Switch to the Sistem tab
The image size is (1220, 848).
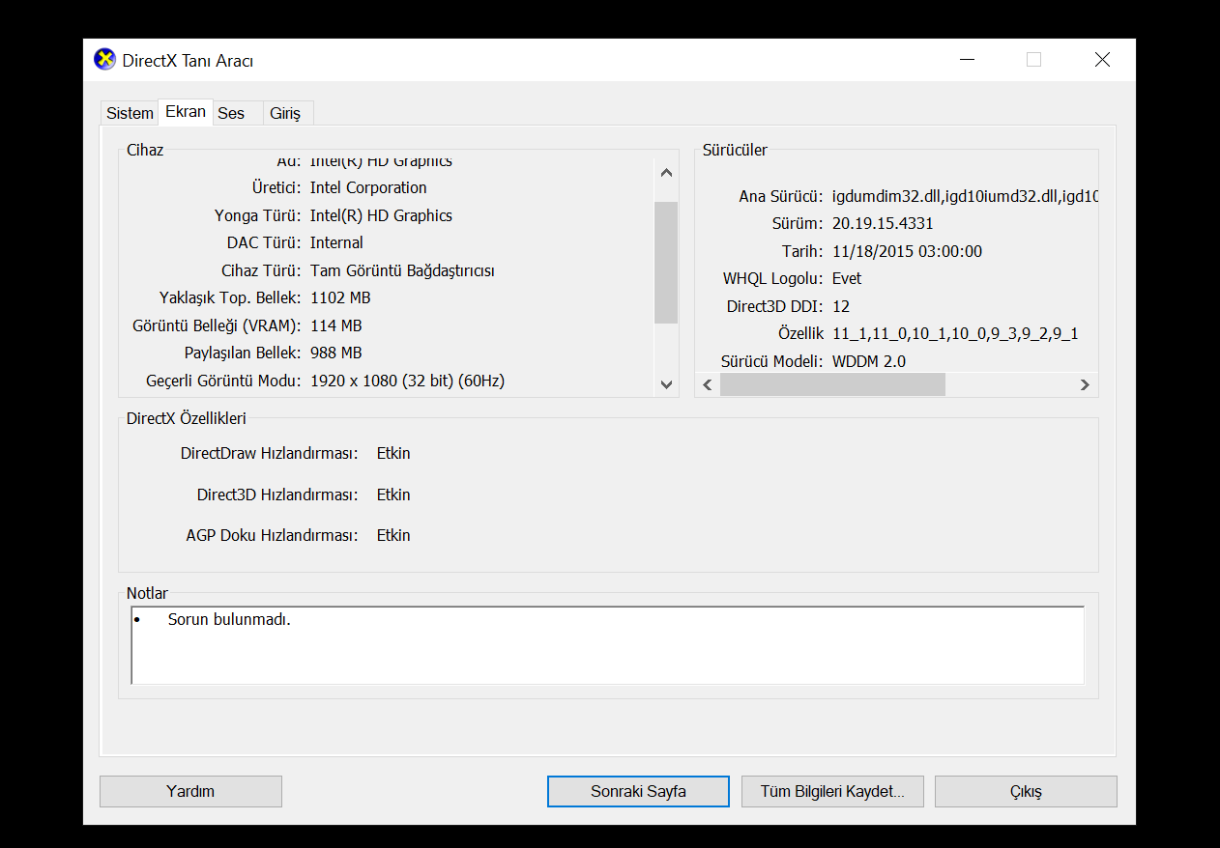point(130,113)
